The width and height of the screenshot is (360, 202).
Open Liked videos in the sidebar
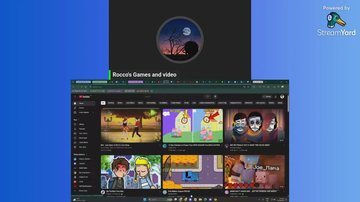coord(84,142)
